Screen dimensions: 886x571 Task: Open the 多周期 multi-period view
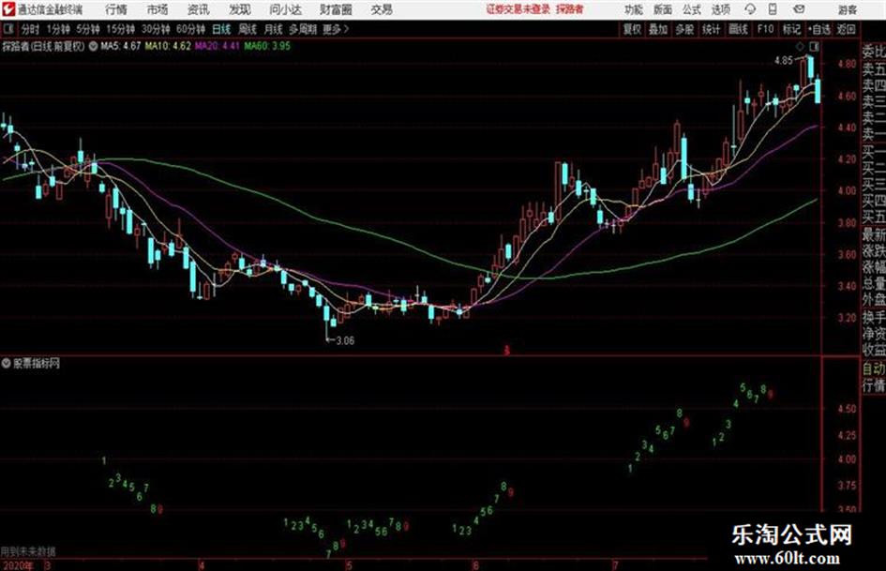302,29
